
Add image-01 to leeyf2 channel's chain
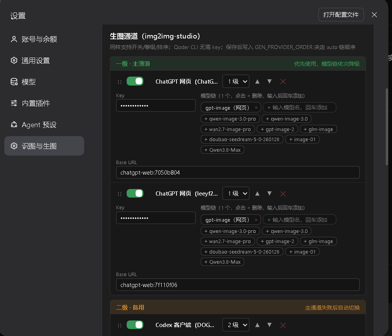[x=302, y=252]
